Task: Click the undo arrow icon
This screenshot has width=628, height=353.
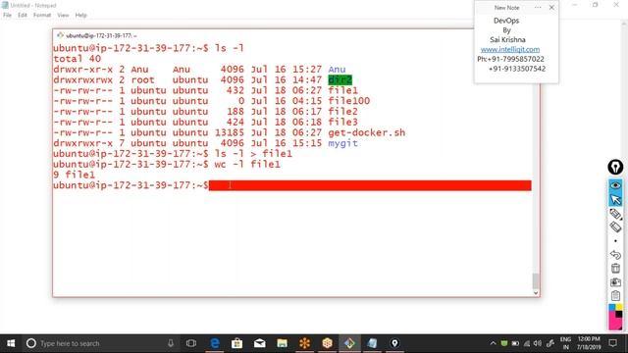Action: click(x=615, y=255)
